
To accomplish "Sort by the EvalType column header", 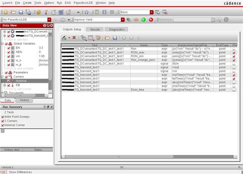I will coord(222,45).
